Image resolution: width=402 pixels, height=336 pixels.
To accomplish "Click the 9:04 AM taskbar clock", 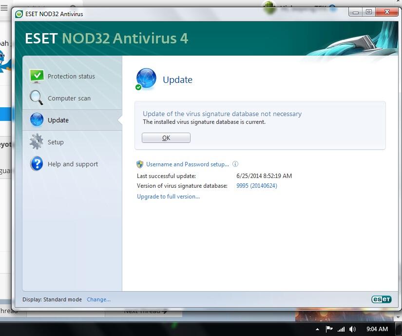I will pyautogui.click(x=377, y=329).
